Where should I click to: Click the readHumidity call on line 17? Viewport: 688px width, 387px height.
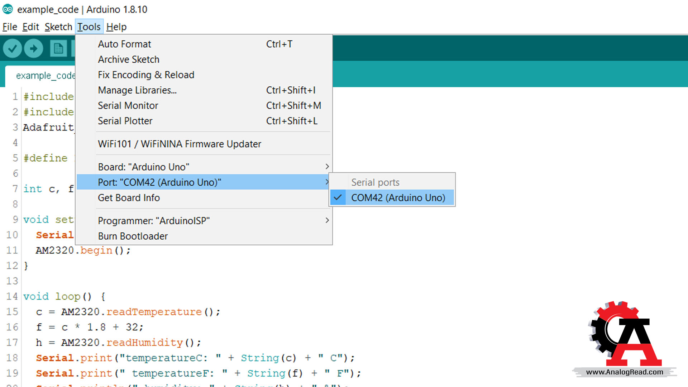145,343
